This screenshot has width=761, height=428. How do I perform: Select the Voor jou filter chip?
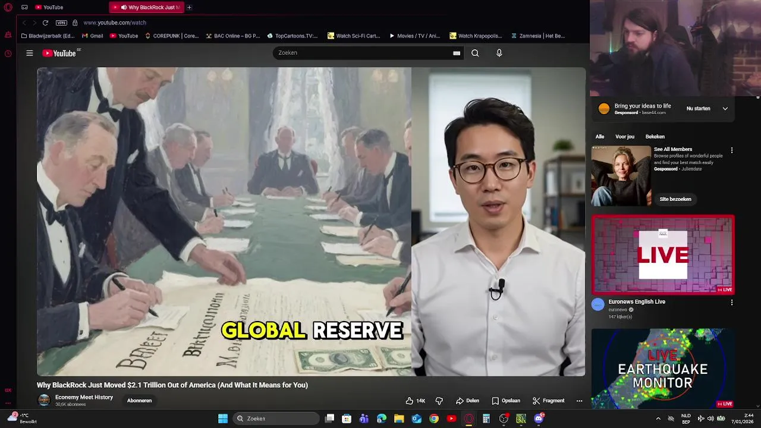[625, 137]
